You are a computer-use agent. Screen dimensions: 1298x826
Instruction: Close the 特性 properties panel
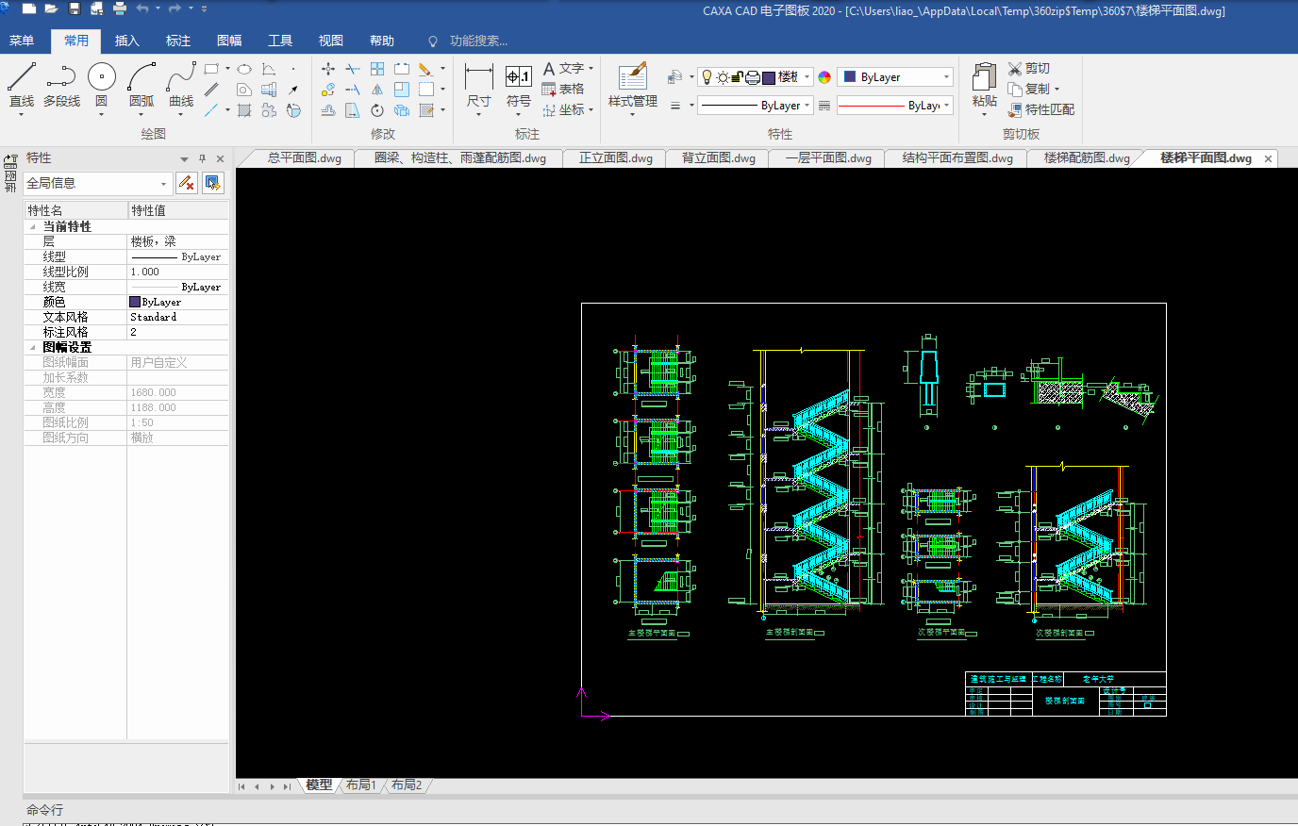221,158
